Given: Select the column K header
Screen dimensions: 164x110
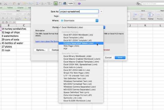Looking at the screenshot, I should pyautogui.click(x=145, y=25).
